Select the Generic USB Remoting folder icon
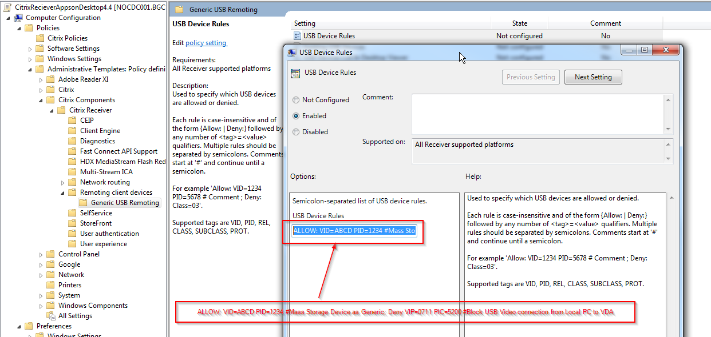Image resolution: width=711 pixels, height=337 pixels. click(82, 203)
